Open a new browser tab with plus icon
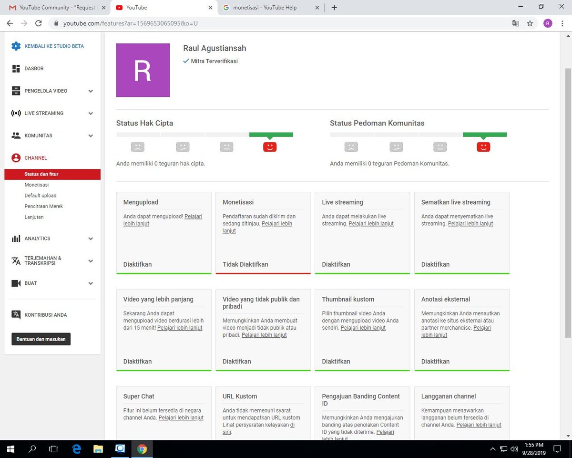Viewport: 572px width, 458px height. click(x=334, y=8)
